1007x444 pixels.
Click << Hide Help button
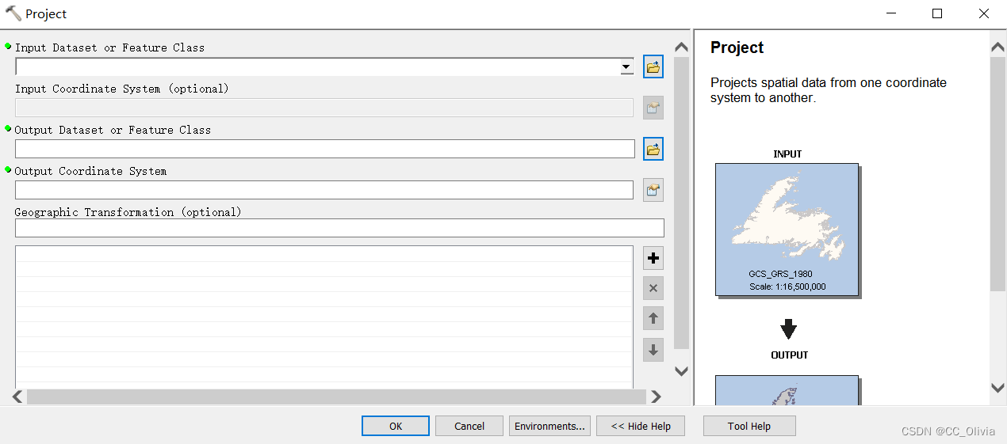click(641, 426)
